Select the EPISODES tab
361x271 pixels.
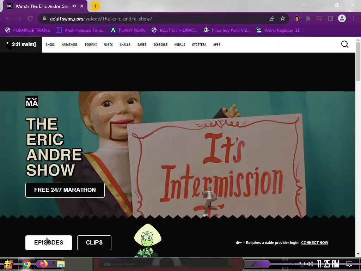49,243
